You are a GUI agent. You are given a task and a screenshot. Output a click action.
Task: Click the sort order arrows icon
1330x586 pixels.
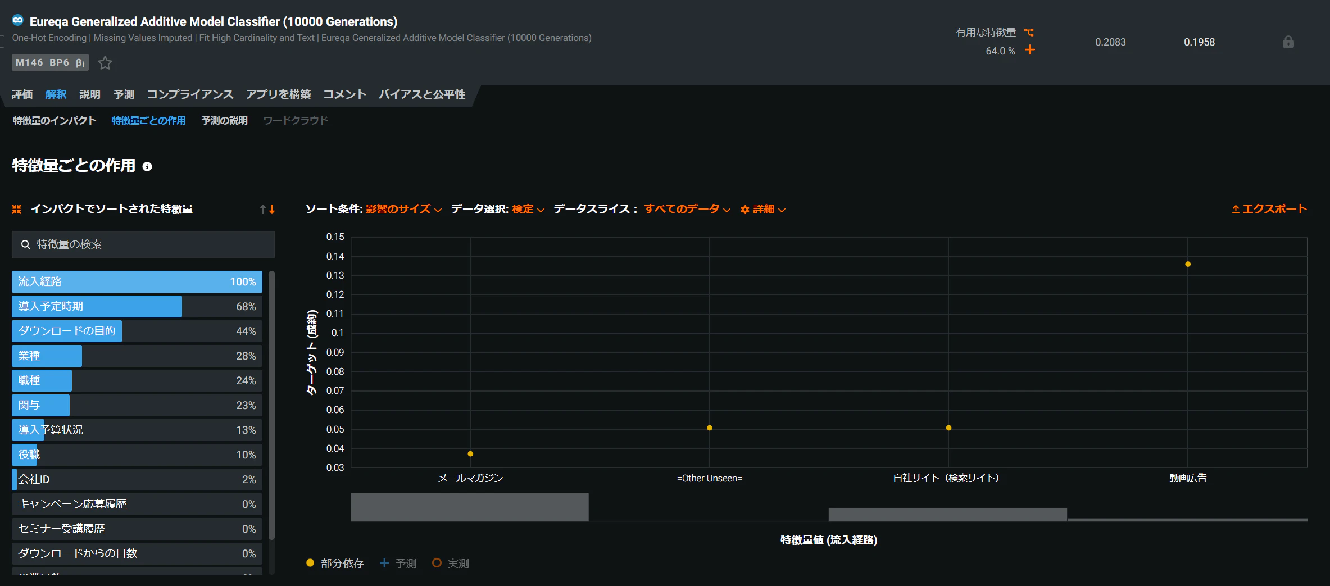(x=267, y=210)
